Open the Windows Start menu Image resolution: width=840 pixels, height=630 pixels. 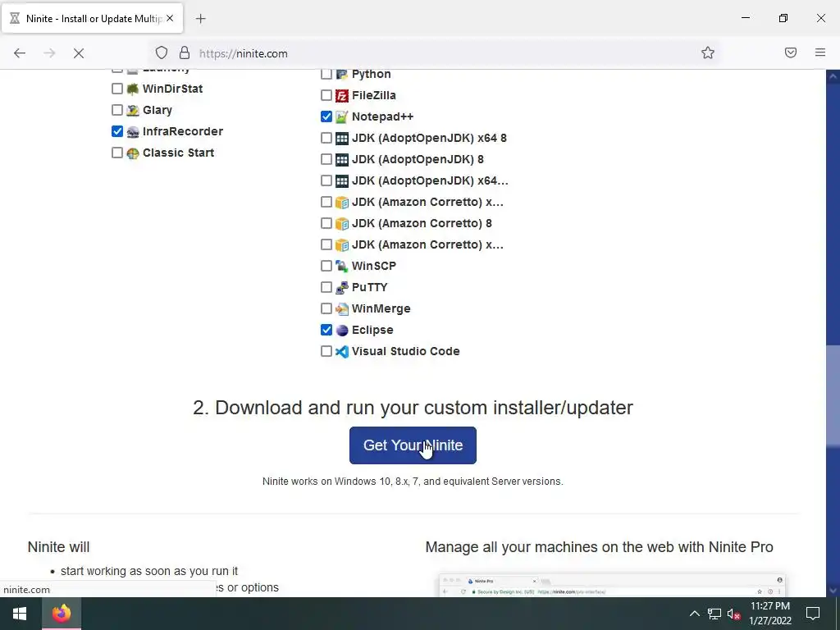[20, 614]
